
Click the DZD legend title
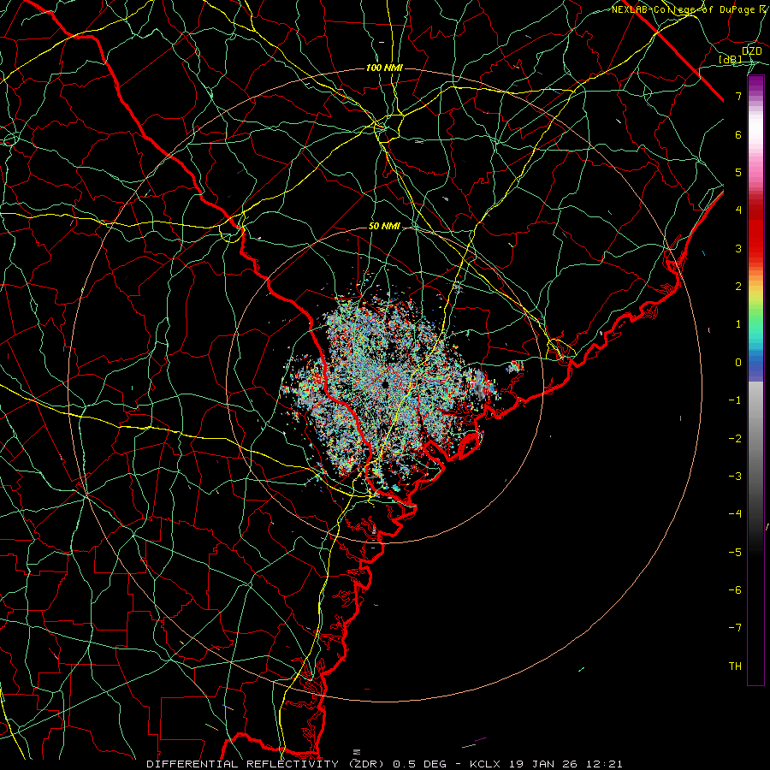pyautogui.click(x=752, y=51)
